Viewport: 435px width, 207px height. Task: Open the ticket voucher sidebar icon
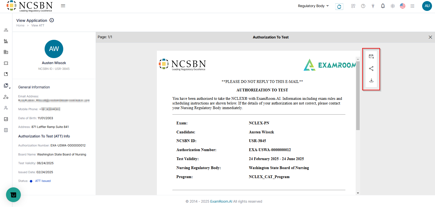coord(6,63)
